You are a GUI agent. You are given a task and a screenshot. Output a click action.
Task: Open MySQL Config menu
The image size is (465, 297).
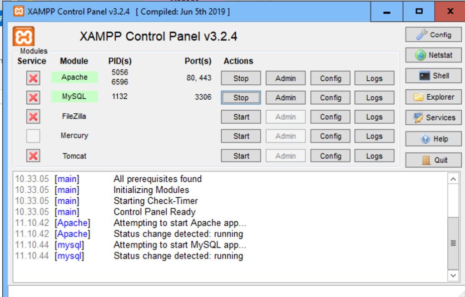point(331,98)
